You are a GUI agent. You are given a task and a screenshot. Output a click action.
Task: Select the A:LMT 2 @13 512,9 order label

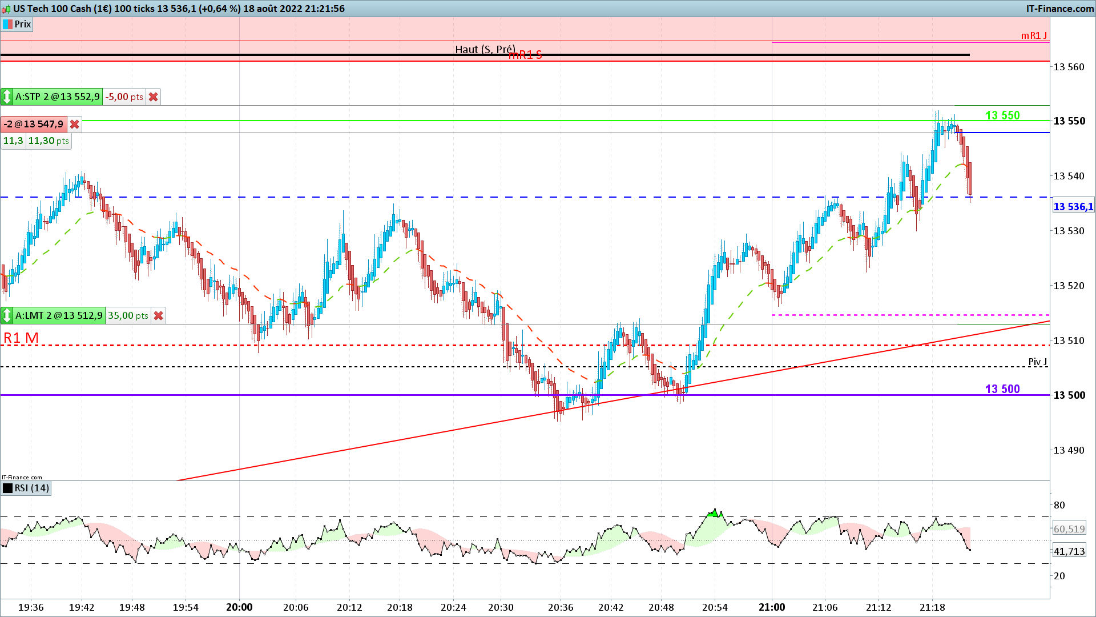click(59, 316)
